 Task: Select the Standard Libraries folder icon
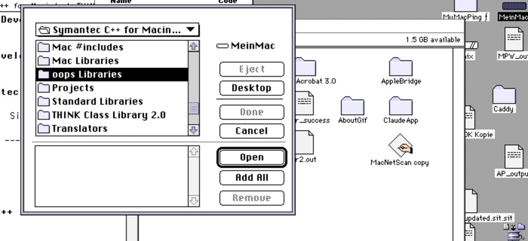(x=44, y=101)
